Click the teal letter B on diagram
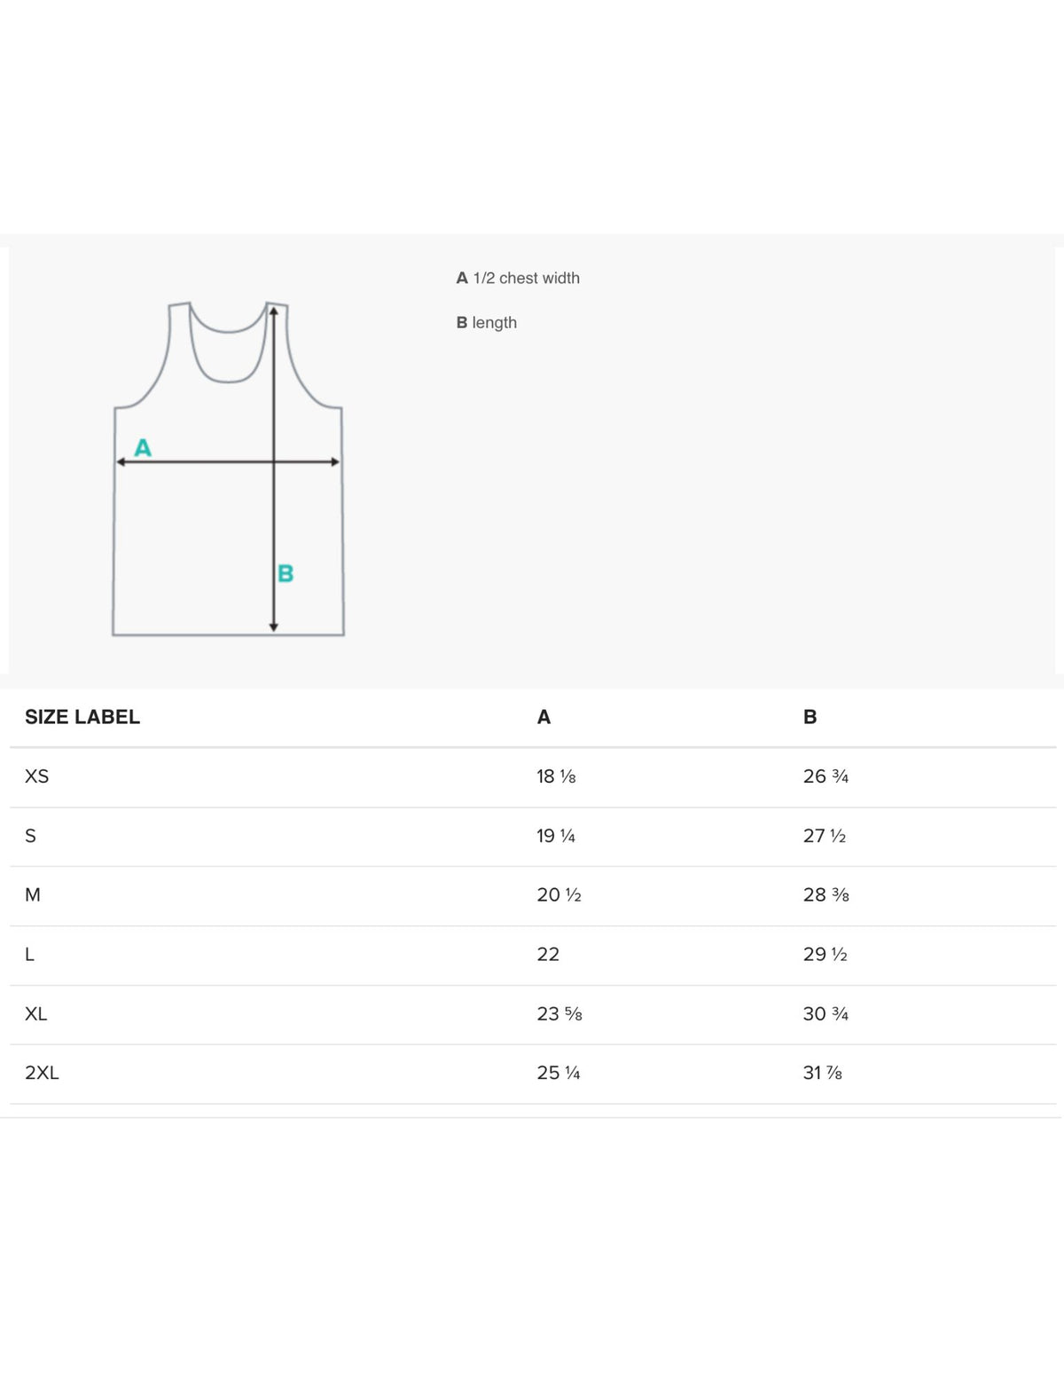The width and height of the screenshot is (1064, 1378). click(286, 573)
